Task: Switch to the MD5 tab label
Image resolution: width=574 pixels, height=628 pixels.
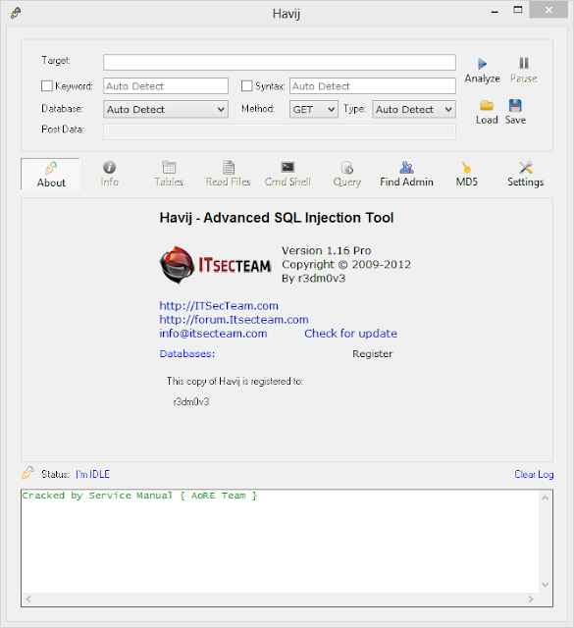Action: 467,182
